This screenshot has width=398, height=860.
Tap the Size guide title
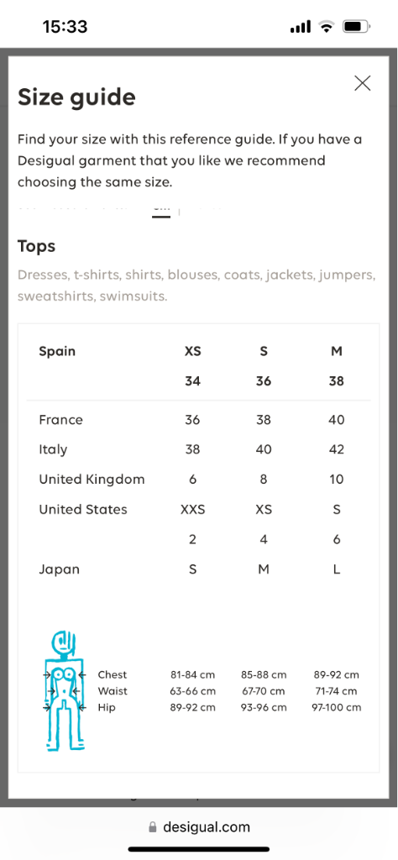click(x=76, y=97)
